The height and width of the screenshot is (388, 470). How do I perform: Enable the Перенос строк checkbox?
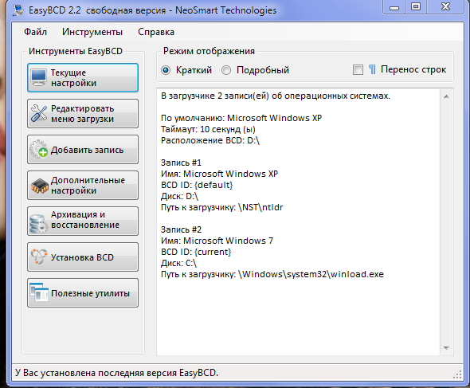[358, 69]
